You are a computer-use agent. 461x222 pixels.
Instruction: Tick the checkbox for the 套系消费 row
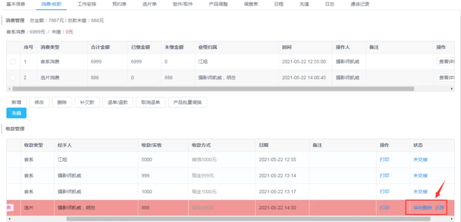(12, 62)
